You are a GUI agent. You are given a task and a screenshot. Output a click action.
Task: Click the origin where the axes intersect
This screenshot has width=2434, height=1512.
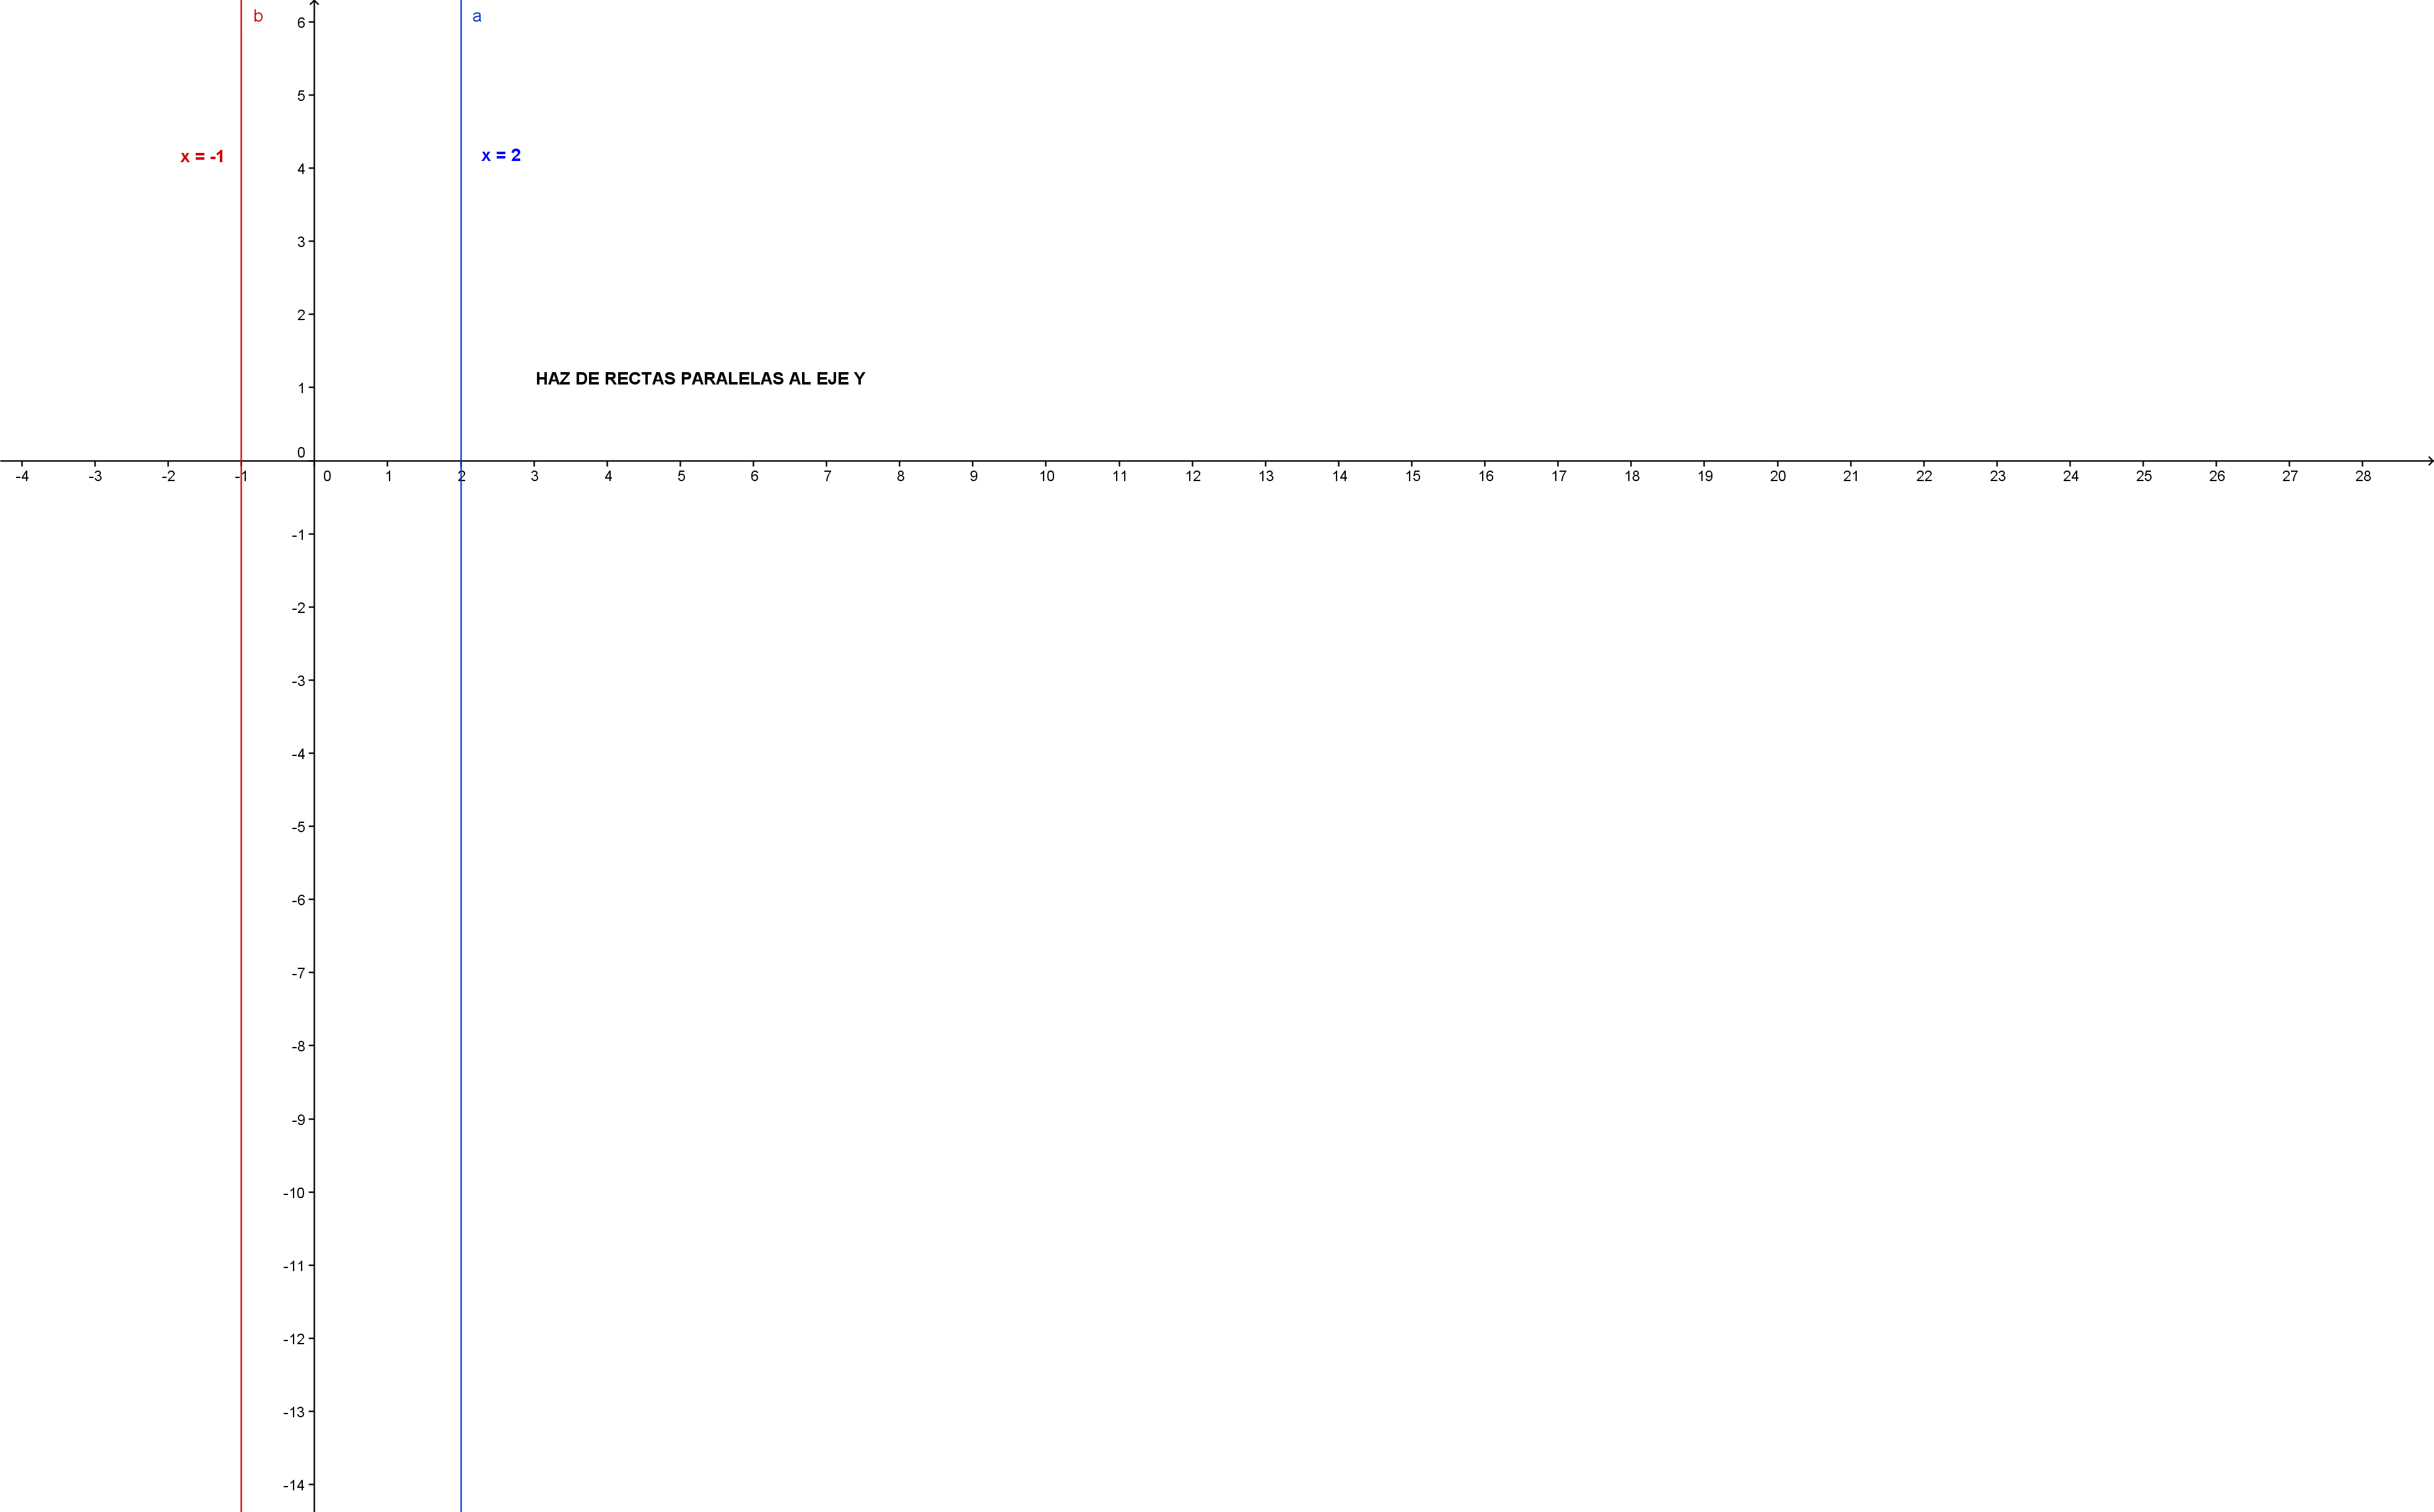314,461
